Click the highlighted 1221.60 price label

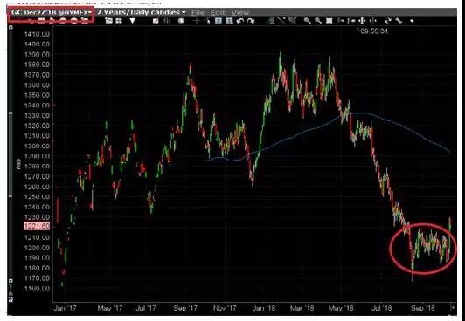click(x=37, y=226)
